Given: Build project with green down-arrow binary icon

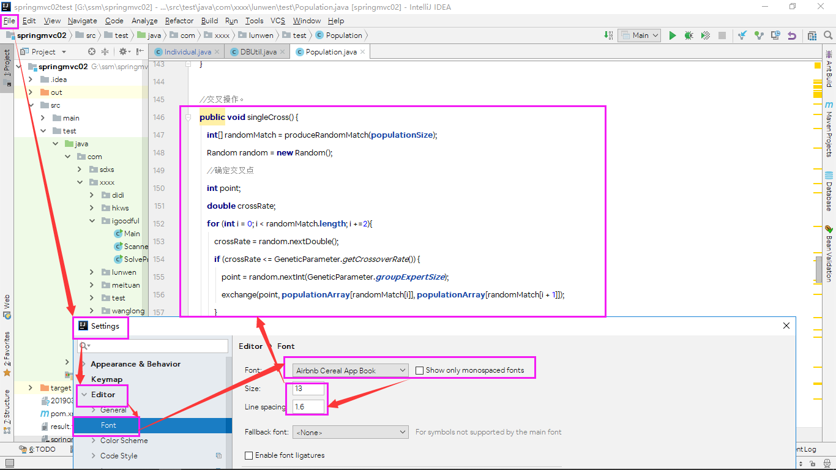Looking at the screenshot, I should pyautogui.click(x=609, y=35).
